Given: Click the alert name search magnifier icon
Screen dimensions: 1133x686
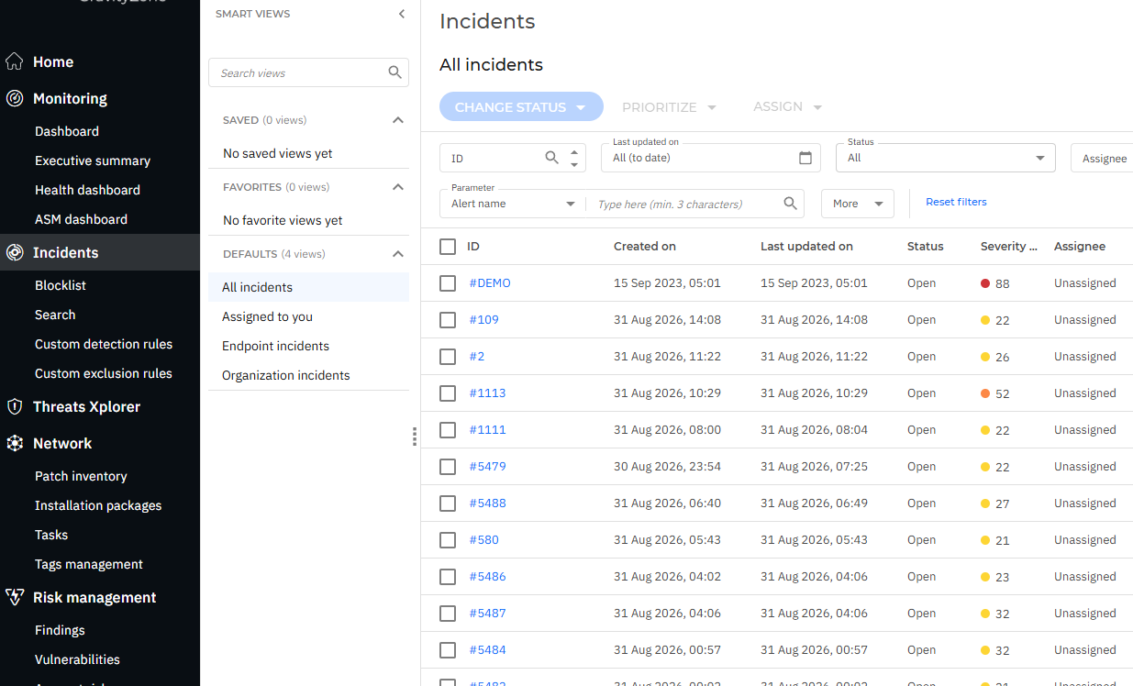Looking at the screenshot, I should tap(790, 204).
